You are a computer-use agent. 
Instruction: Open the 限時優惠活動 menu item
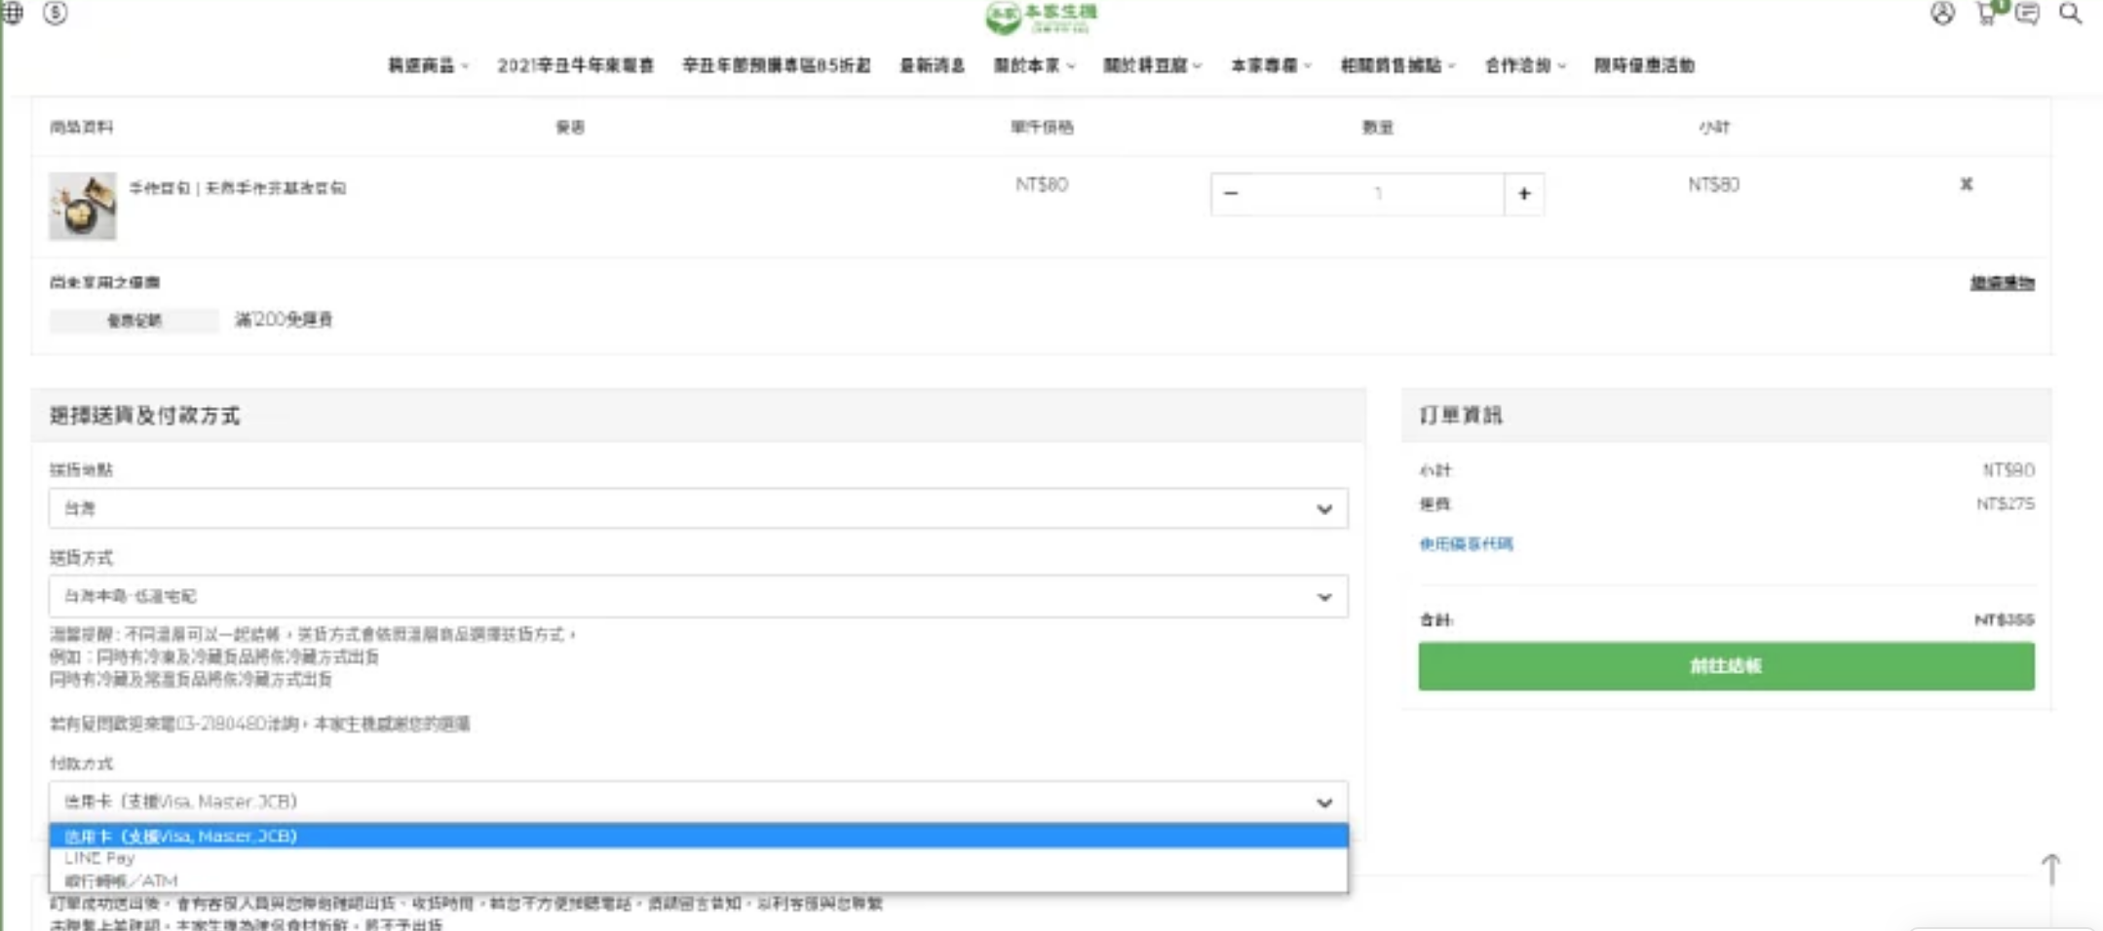[1644, 65]
